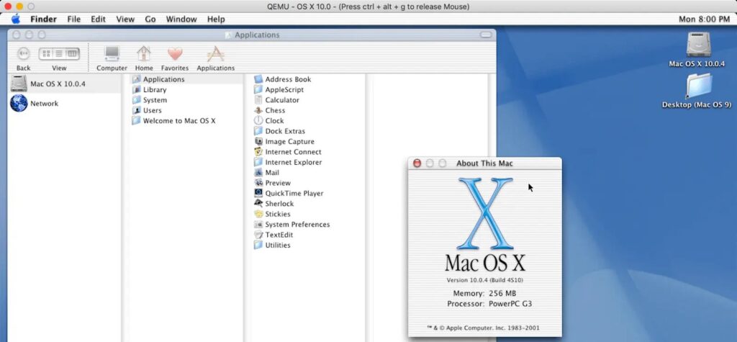The image size is (737, 342).
Task: Switch to list view mode
Action: pyautogui.click(x=59, y=53)
